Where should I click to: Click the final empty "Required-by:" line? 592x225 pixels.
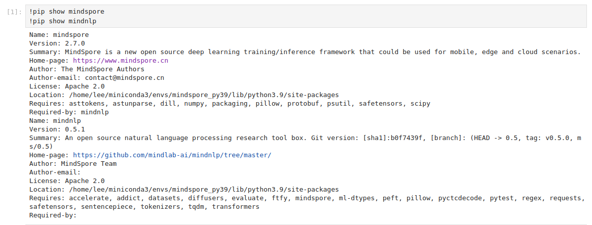pos(53,215)
